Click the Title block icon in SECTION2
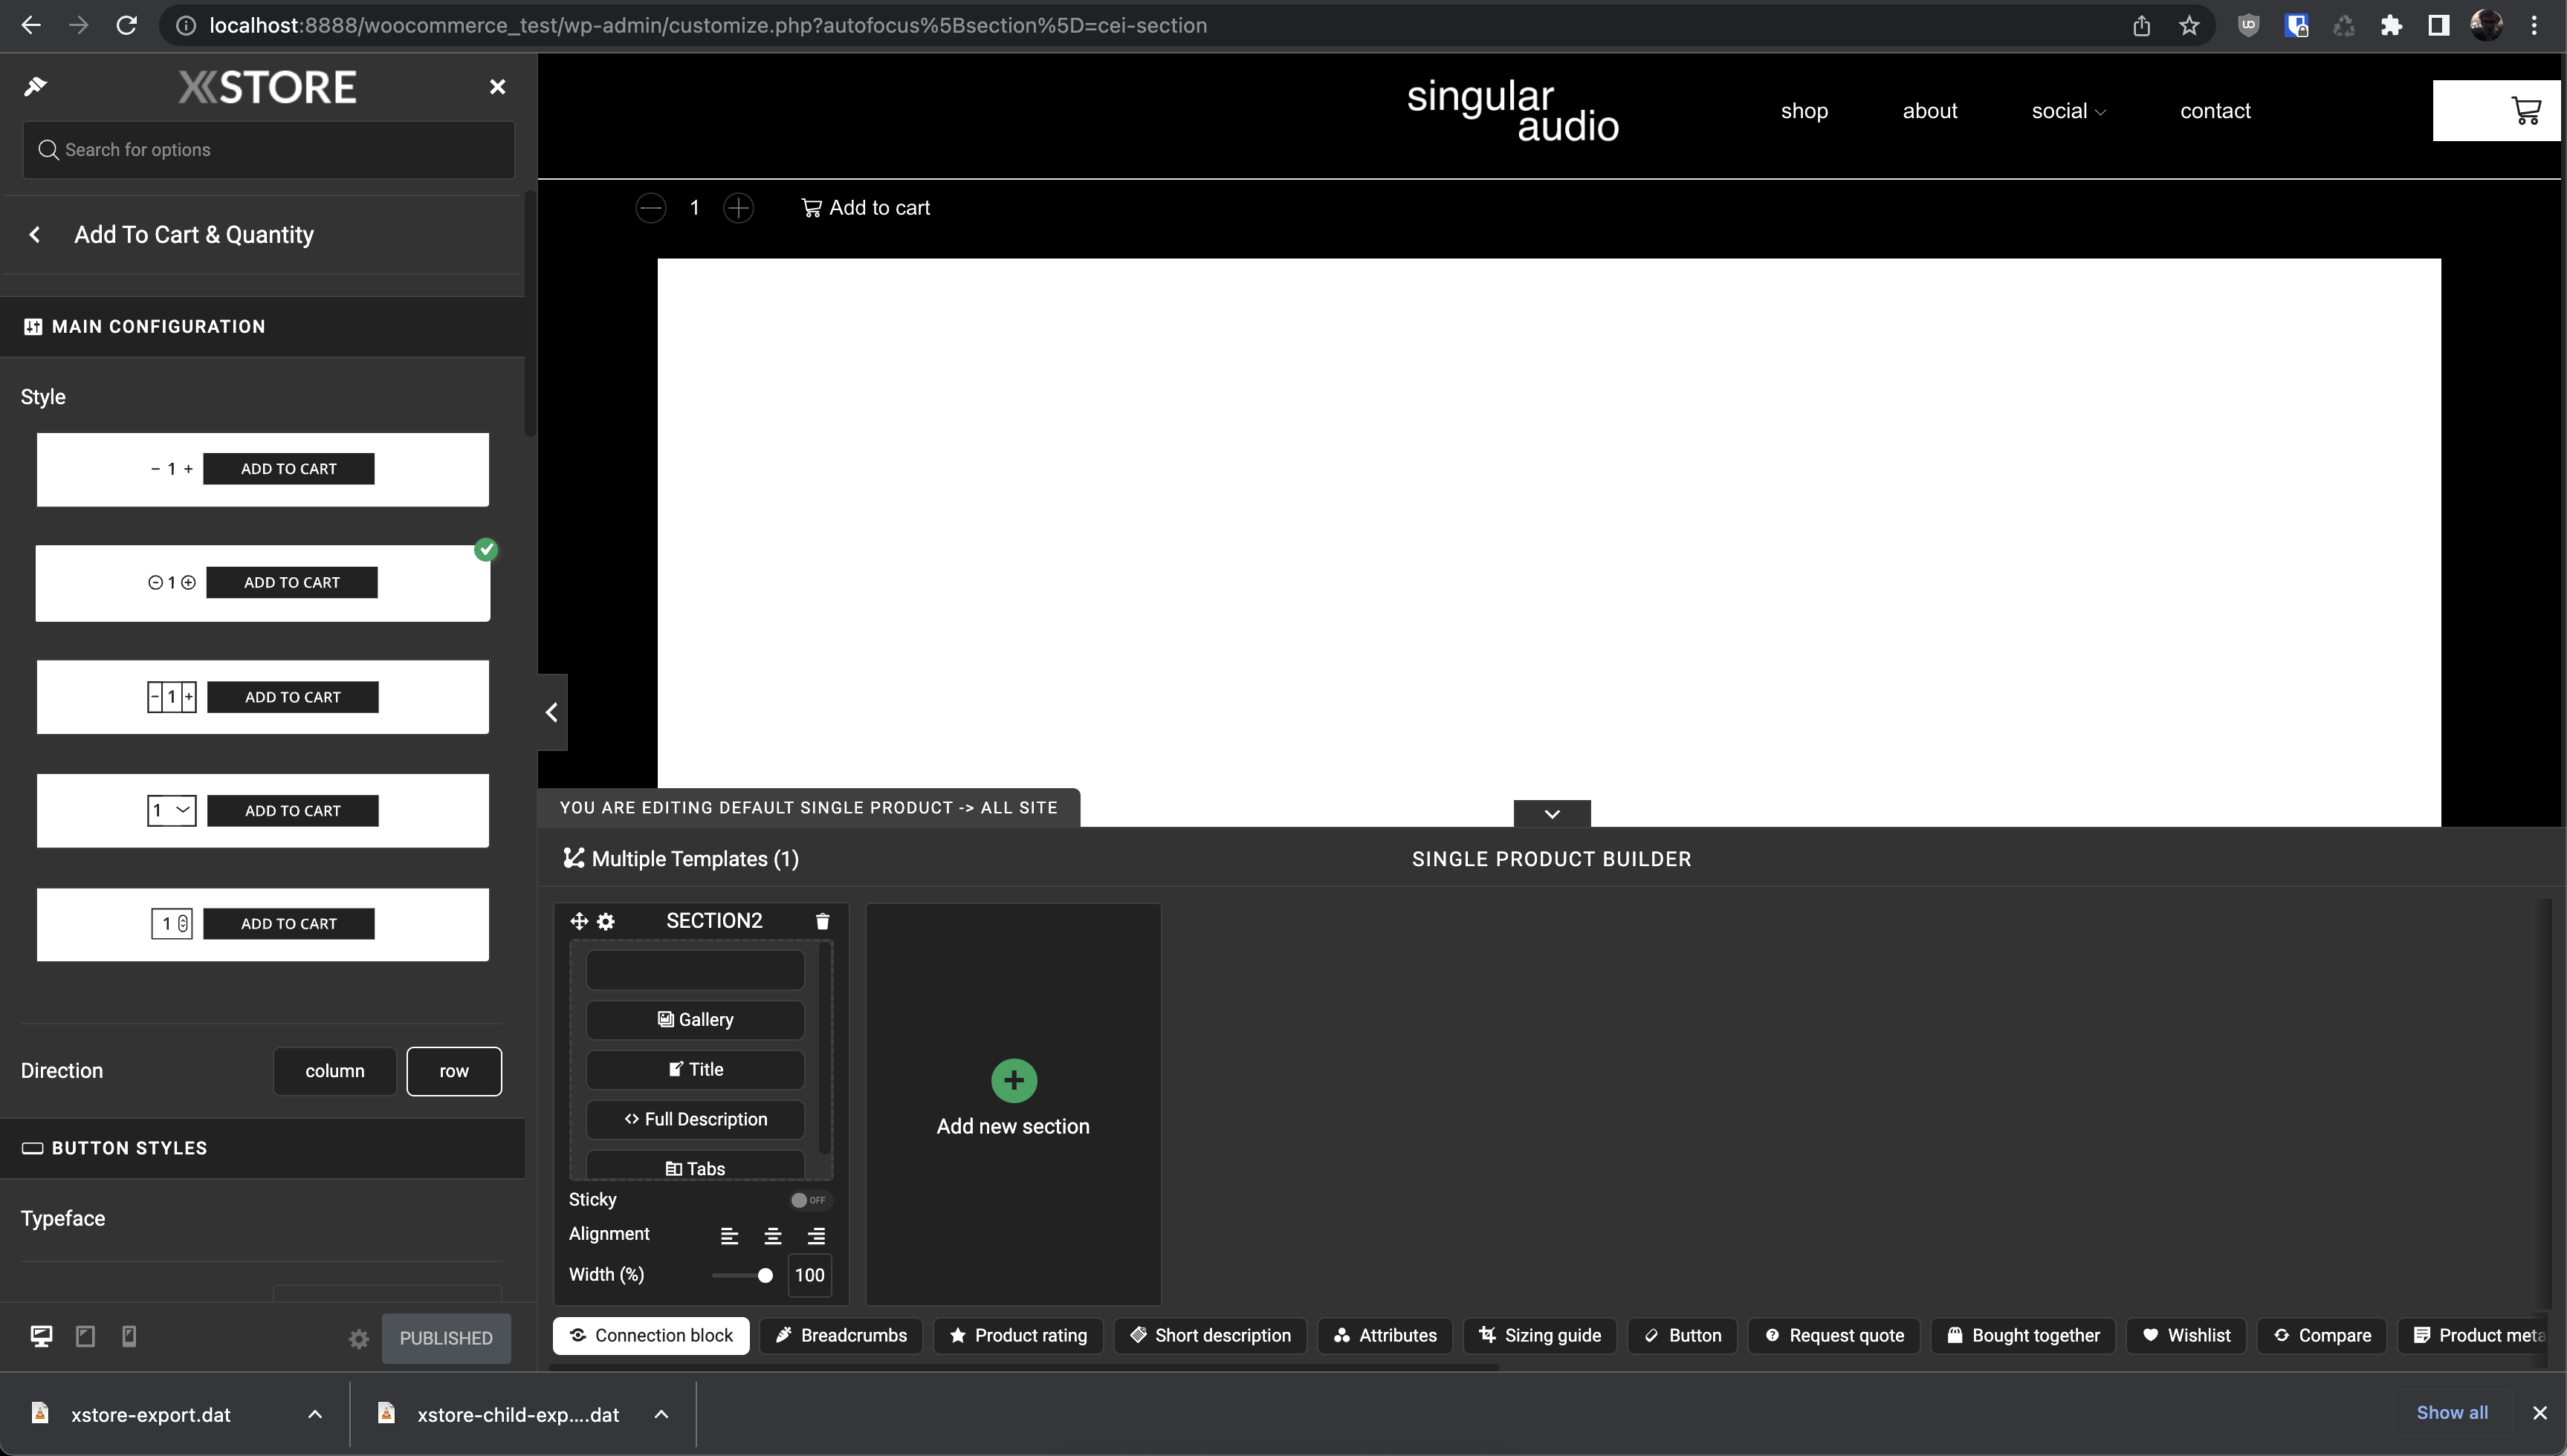Image resolution: width=2567 pixels, height=1456 pixels. click(676, 1068)
